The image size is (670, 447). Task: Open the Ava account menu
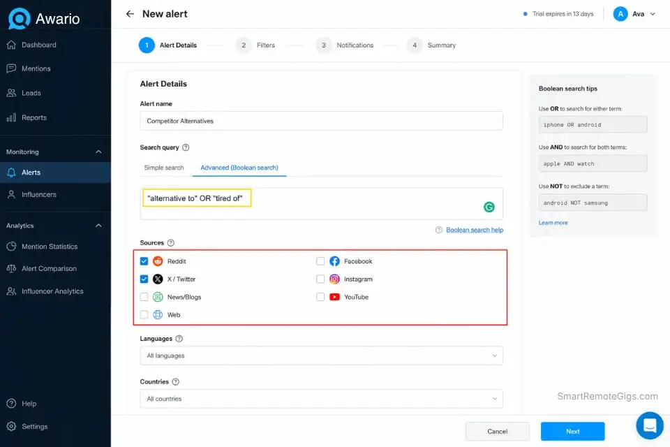(634, 14)
